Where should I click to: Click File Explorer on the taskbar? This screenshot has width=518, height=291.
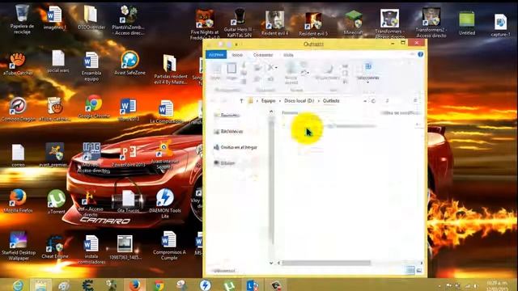point(41,285)
